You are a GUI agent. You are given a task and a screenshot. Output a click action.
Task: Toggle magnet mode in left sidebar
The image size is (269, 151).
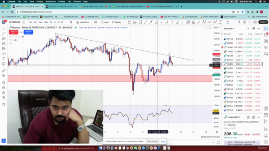4,83
